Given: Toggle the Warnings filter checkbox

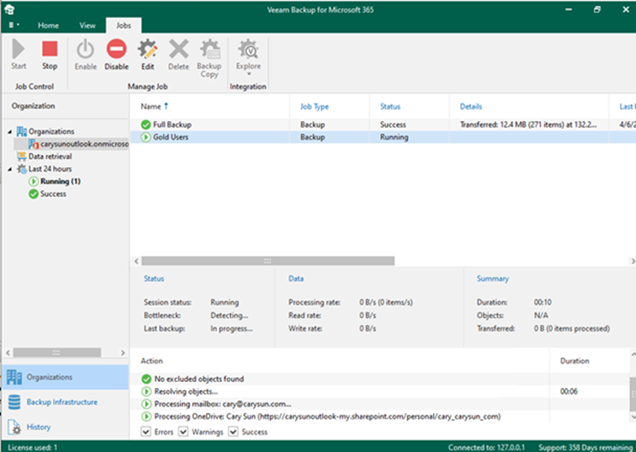Looking at the screenshot, I should (x=183, y=431).
